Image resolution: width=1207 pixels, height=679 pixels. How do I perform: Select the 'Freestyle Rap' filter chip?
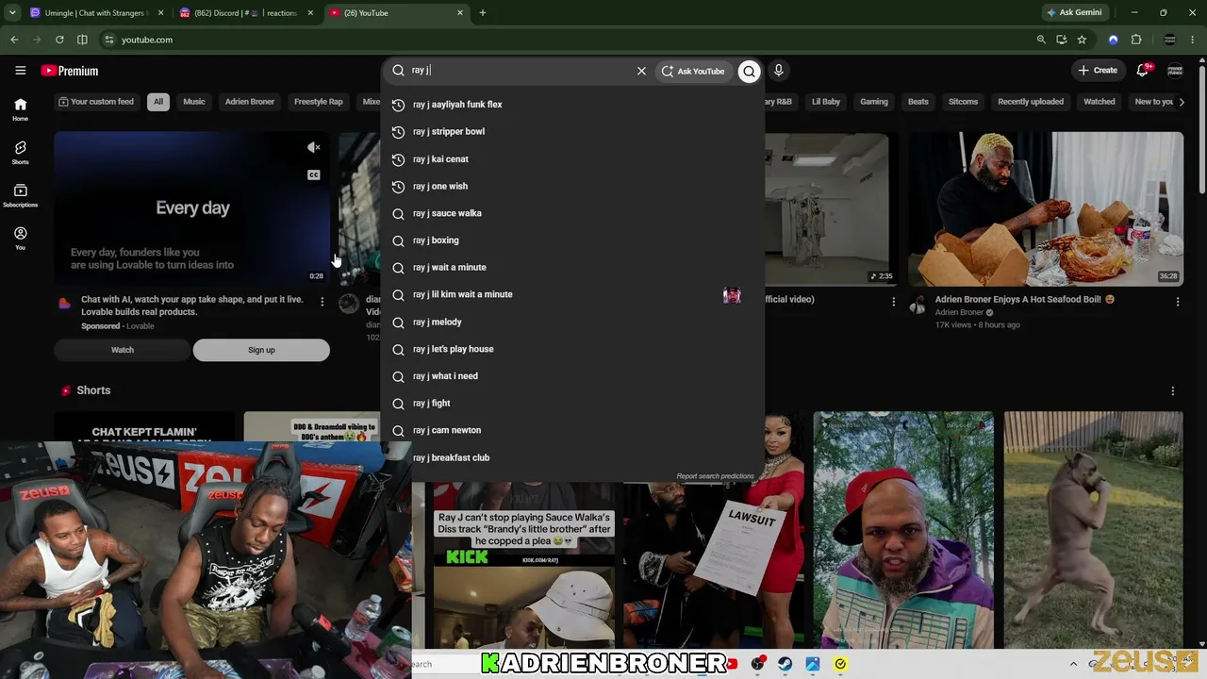(319, 102)
